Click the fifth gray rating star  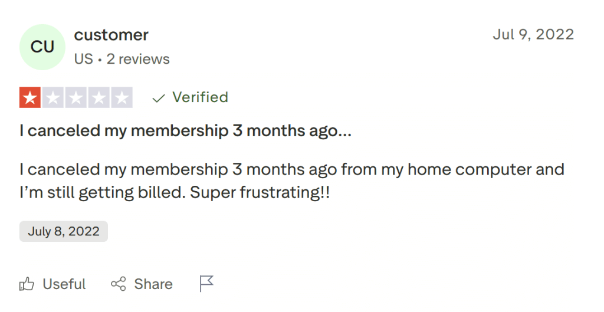pyautogui.click(x=122, y=98)
